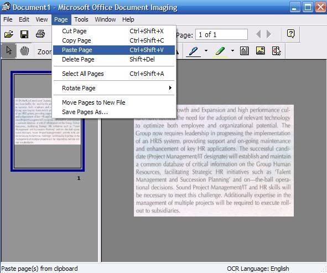Click 'OCR Language: English' in status bar
This screenshot has height=273, width=327.
point(258,269)
